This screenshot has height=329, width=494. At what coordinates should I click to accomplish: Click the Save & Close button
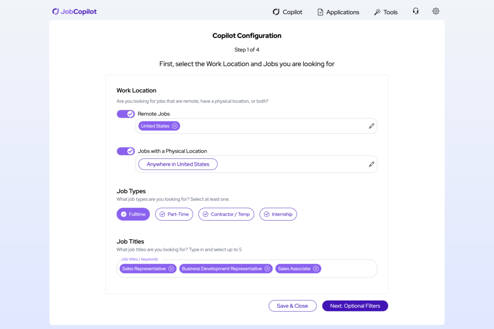(292, 306)
